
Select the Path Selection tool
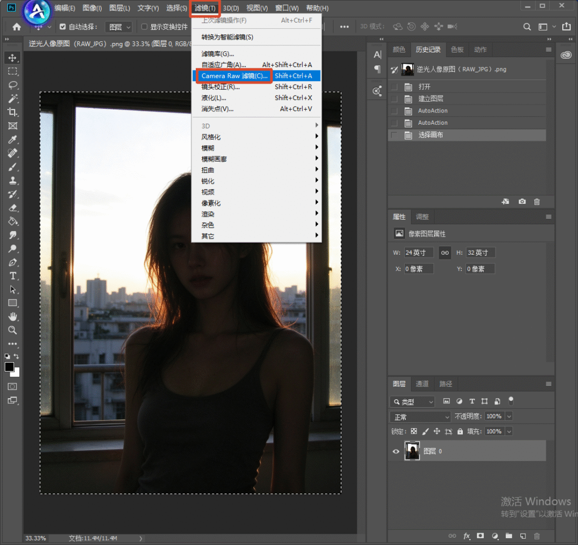point(12,290)
